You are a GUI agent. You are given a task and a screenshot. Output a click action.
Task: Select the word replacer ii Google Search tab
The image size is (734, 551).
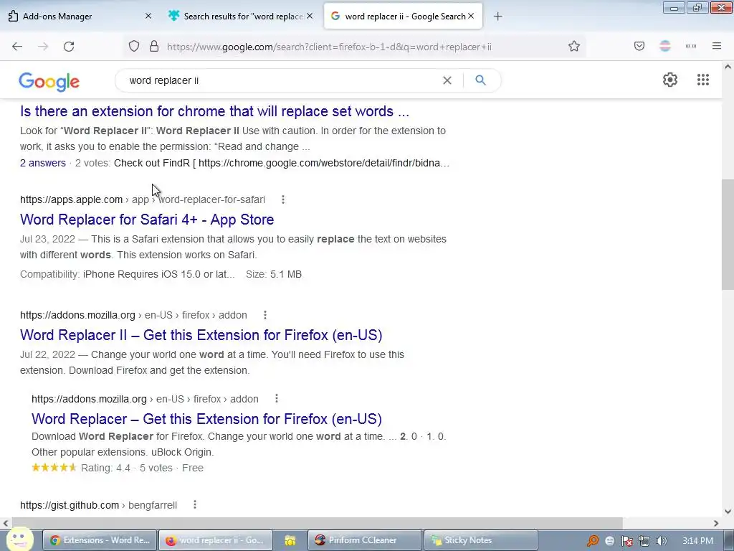click(403, 17)
